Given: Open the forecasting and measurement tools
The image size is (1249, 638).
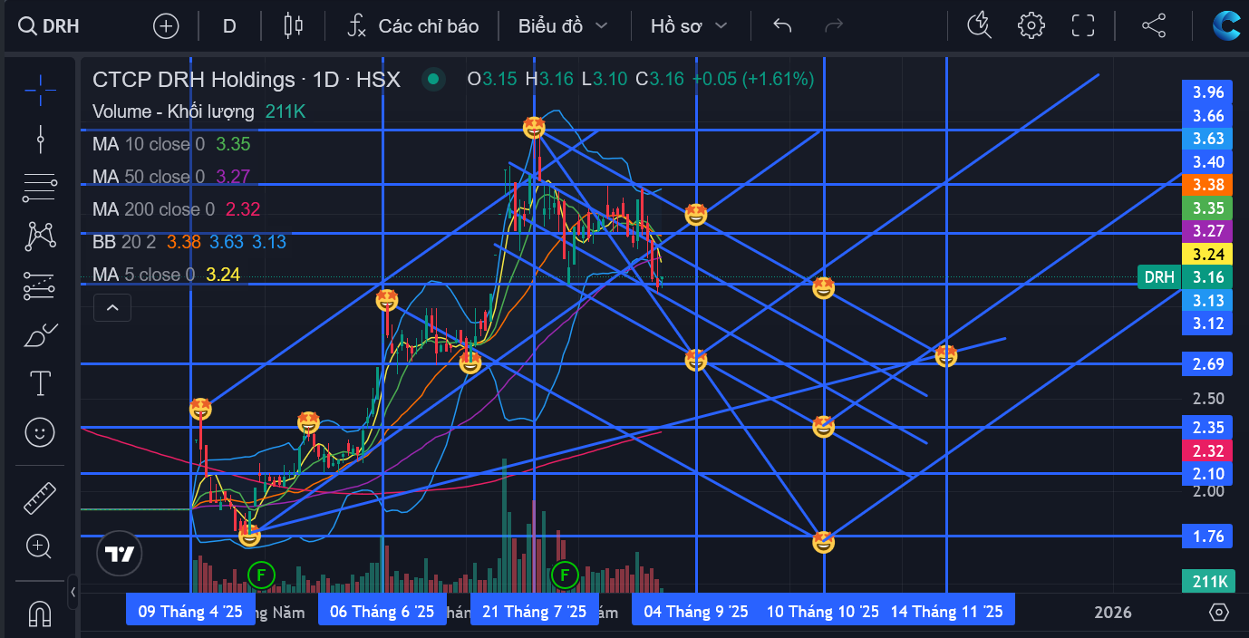Looking at the screenshot, I should pyautogui.click(x=40, y=285).
